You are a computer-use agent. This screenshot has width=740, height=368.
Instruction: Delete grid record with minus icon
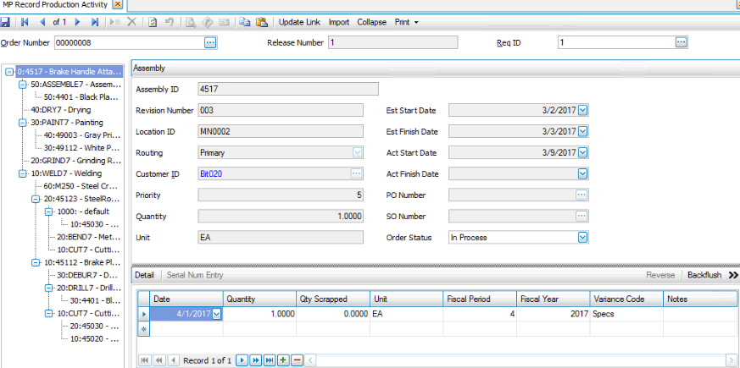coord(297,360)
